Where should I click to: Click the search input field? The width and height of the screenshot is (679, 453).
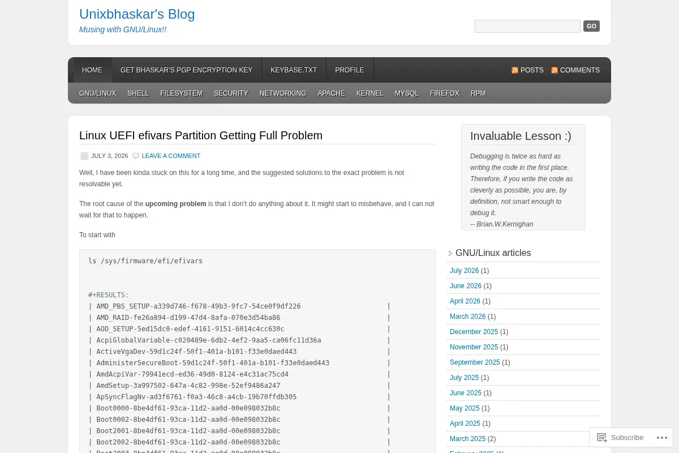pyautogui.click(x=527, y=26)
